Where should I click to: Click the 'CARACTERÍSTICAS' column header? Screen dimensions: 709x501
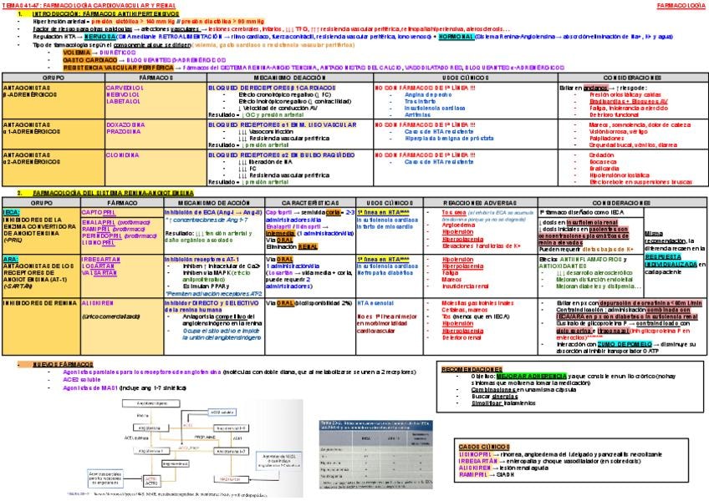(310, 203)
